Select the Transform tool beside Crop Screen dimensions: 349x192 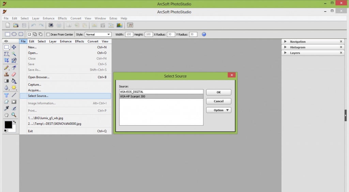14,60
